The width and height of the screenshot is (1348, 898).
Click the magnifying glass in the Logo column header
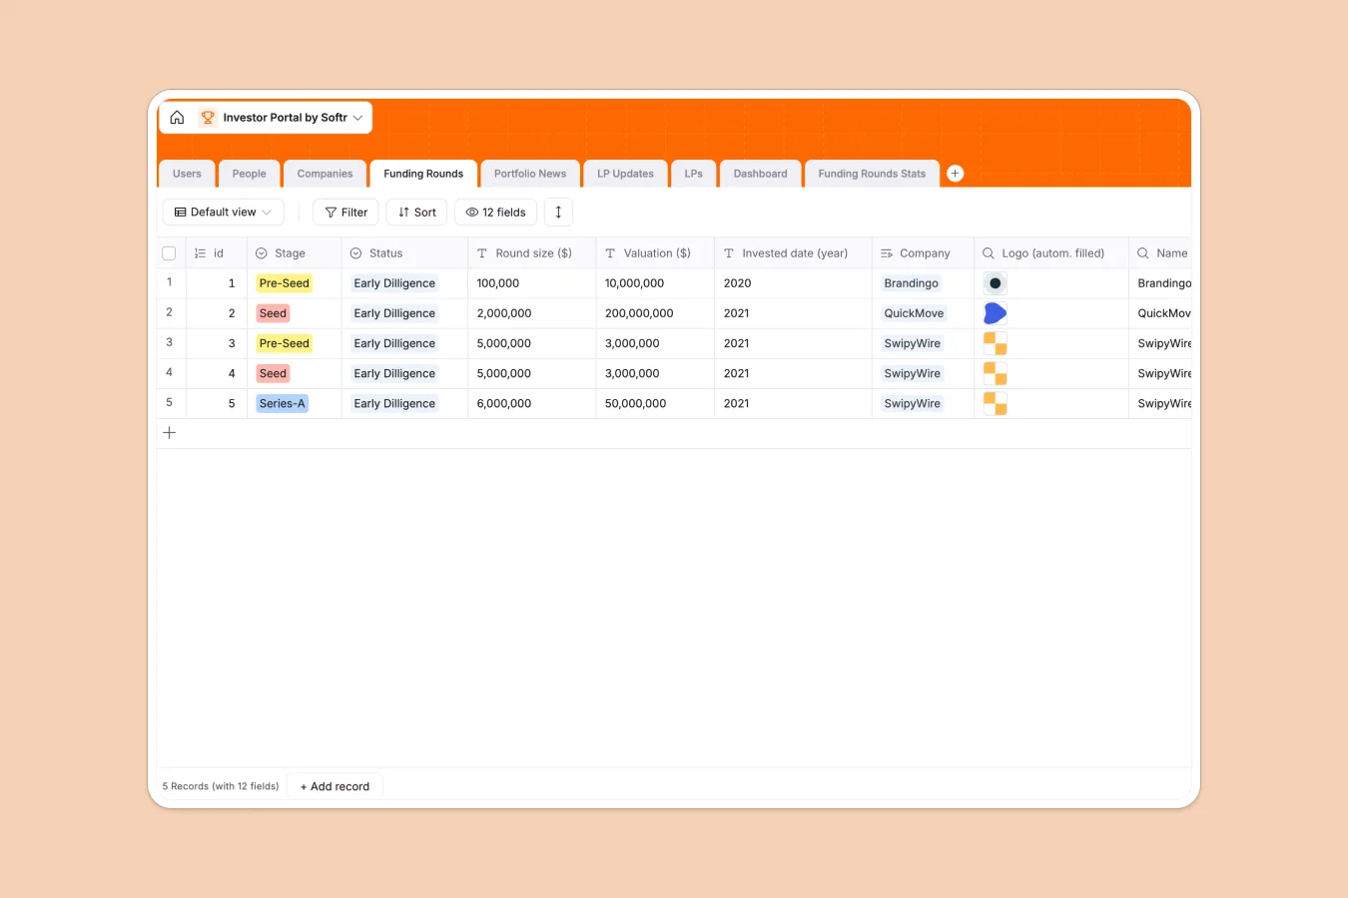[x=987, y=252]
